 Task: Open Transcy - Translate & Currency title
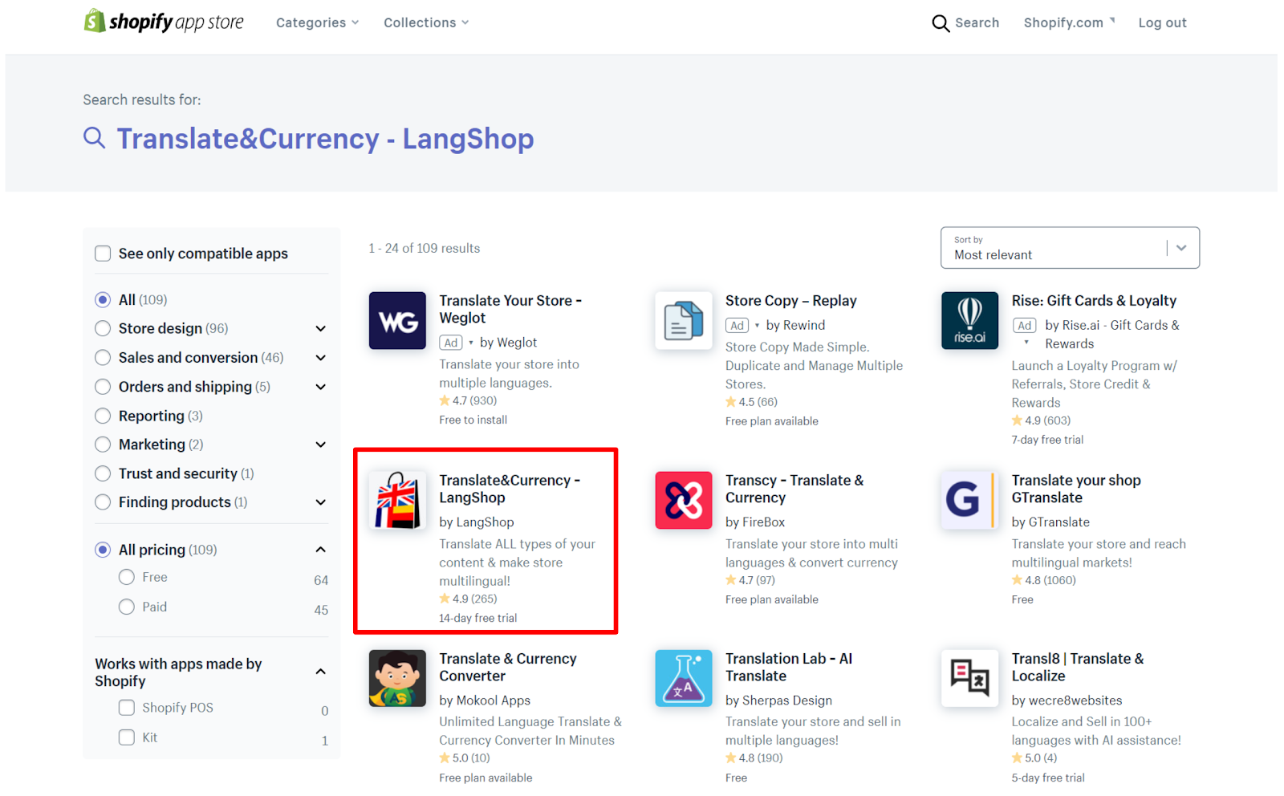pos(794,489)
